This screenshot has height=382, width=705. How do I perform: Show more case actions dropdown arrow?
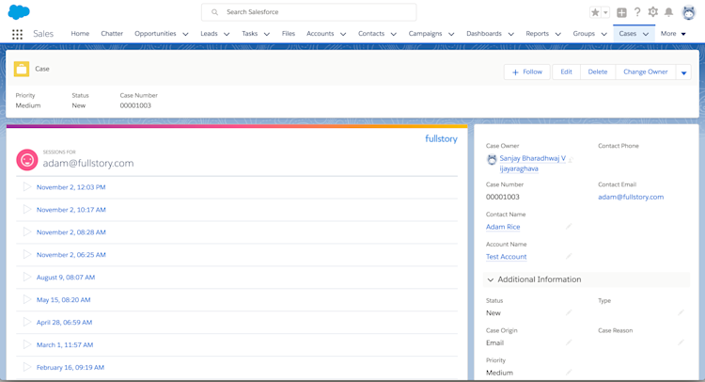coord(683,72)
